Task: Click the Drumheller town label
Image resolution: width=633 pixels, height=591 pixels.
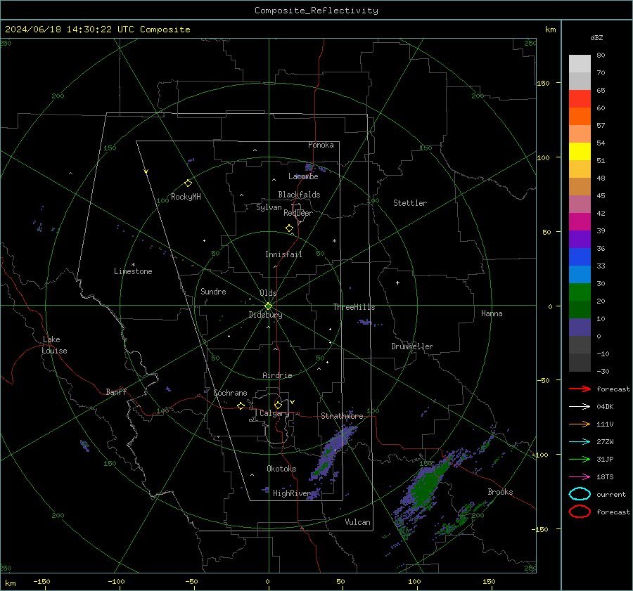Action: tap(412, 346)
